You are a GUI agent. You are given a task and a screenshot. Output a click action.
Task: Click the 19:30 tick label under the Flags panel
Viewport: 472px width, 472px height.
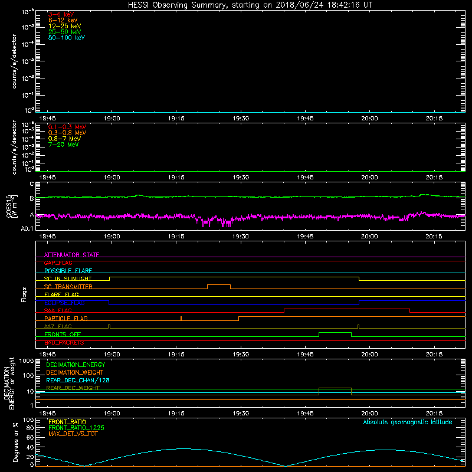click(x=241, y=355)
